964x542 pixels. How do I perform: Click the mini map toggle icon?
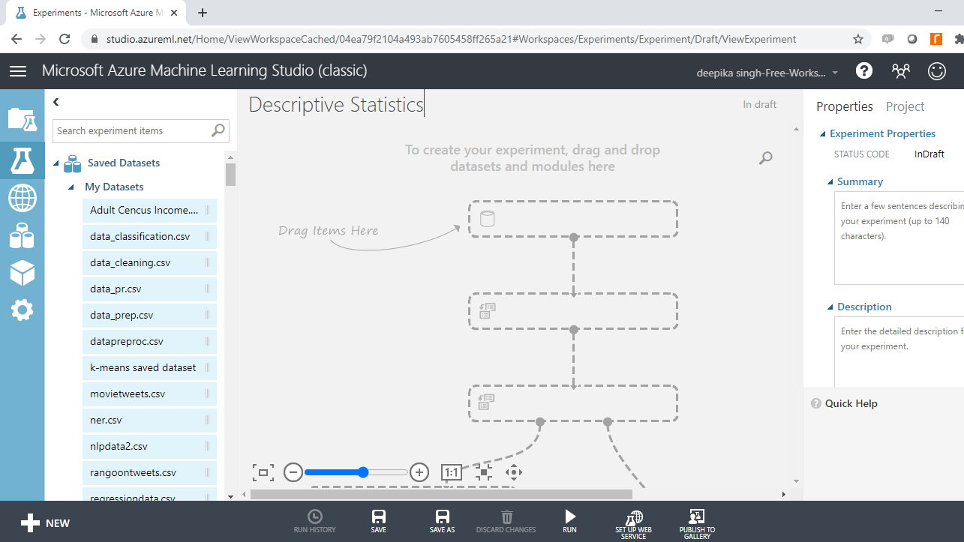[x=483, y=472]
